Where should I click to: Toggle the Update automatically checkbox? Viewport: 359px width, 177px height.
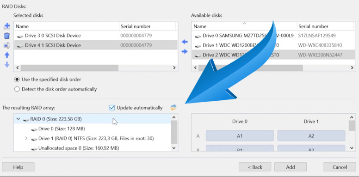click(x=112, y=108)
